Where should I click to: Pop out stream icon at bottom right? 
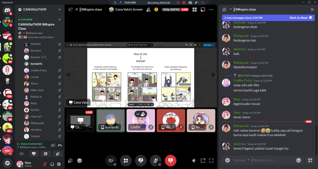click(x=203, y=161)
